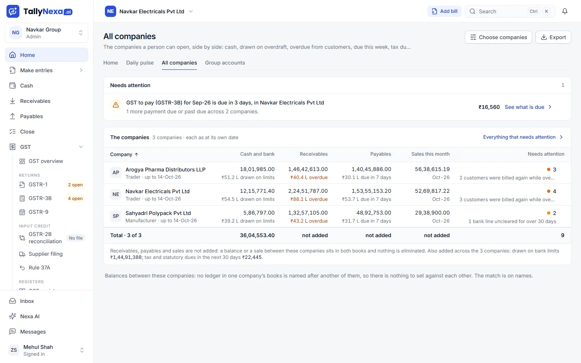Open notifications bell
The width and height of the screenshot is (581, 363).
(565, 11)
